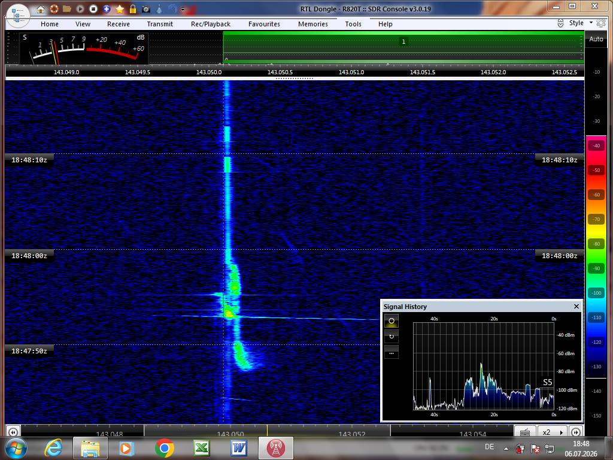613x460 pixels.
Task: Click the ribbon collapse chevrons icon
Action: tap(560, 23)
